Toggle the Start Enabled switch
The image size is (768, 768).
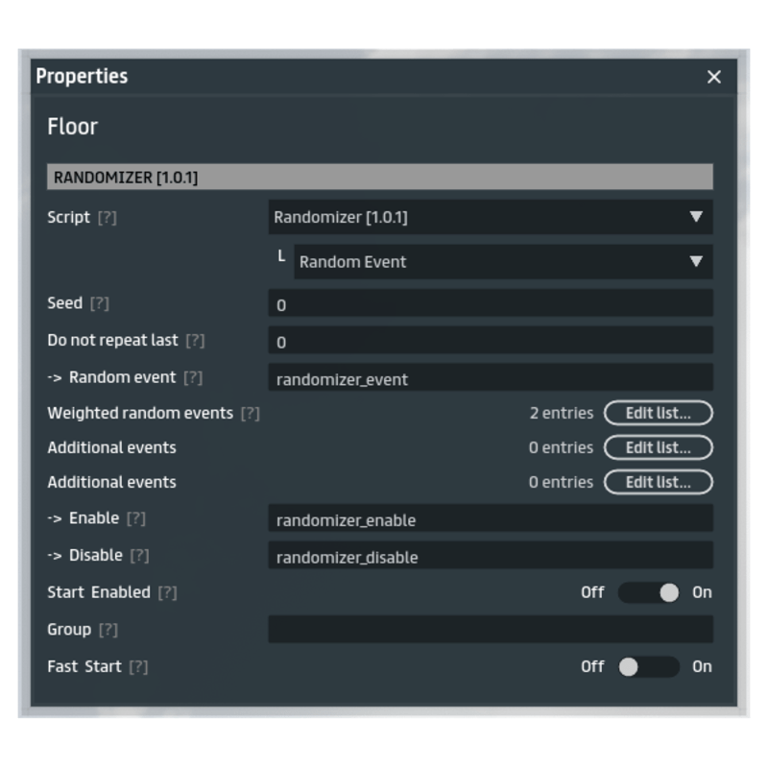648,592
